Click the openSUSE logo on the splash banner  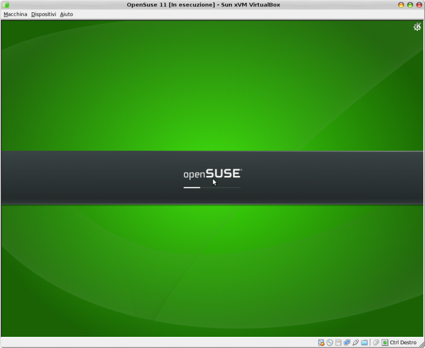tap(211, 173)
